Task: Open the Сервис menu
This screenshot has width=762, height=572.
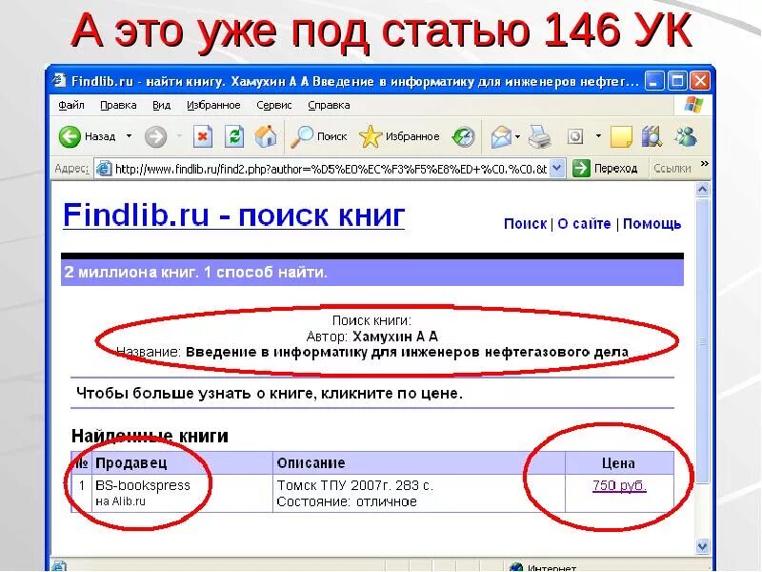Action: click(x=274, y=105)
